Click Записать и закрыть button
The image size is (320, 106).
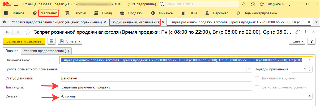point(24,41)
